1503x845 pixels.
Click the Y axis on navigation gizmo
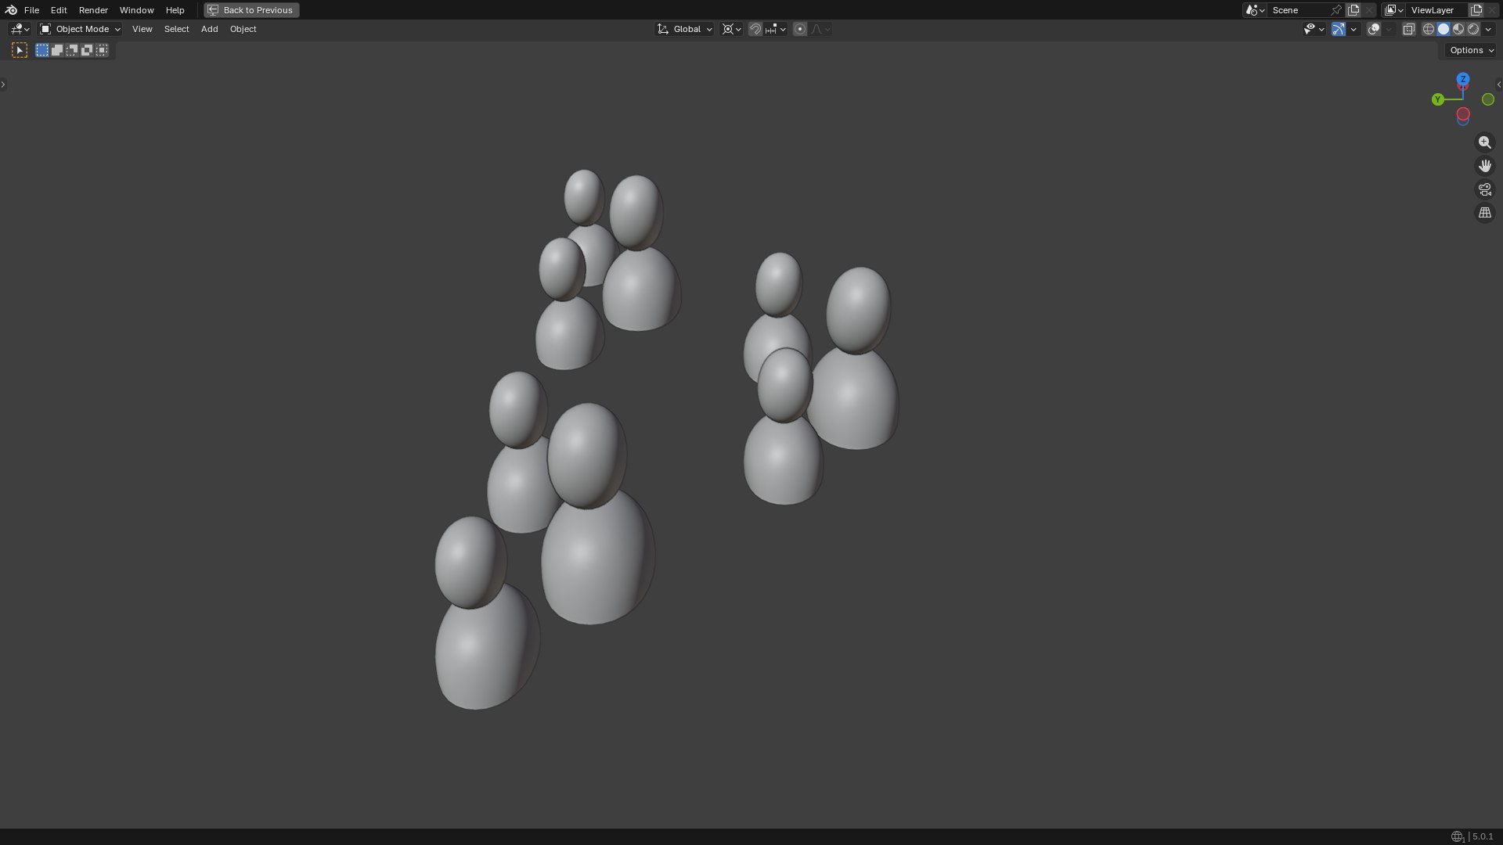pos(1438,99)
